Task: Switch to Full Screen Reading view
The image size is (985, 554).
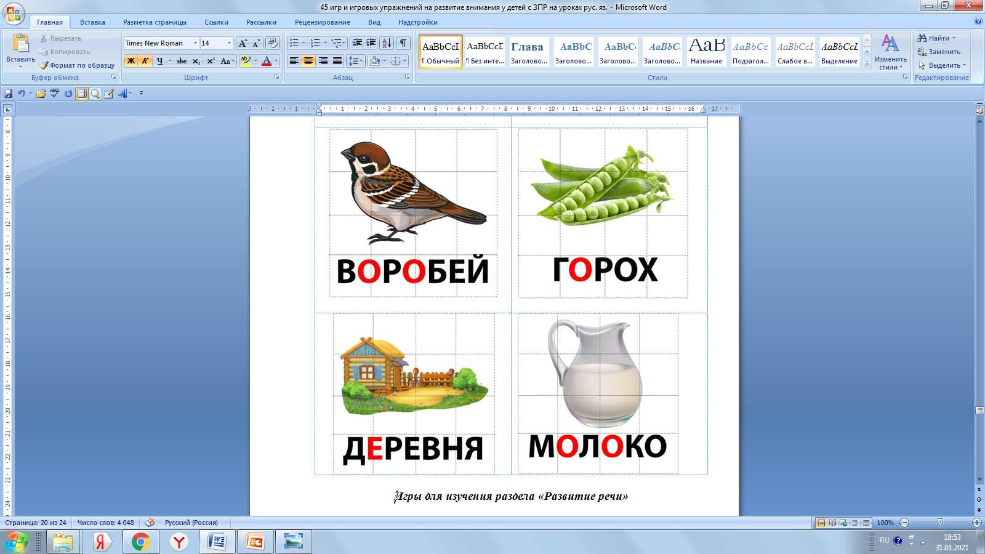Action: (832, 523)
